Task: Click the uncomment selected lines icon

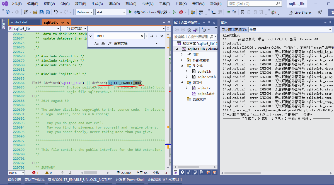Action: [x=234, y=12]
